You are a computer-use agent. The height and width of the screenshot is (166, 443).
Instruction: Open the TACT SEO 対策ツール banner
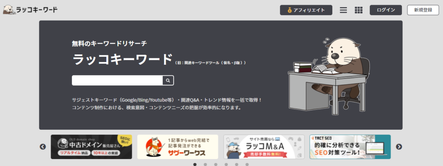tap(350, 147)
